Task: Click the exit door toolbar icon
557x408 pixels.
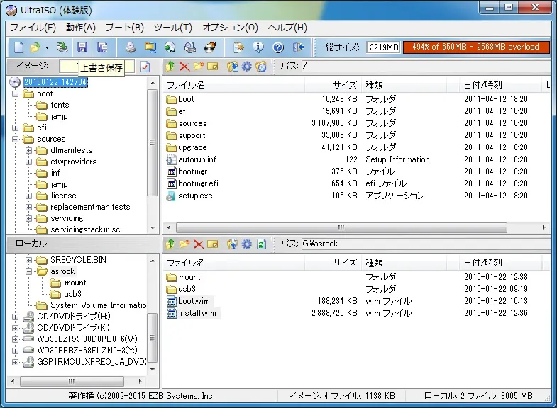Action: tap(299, 47)
